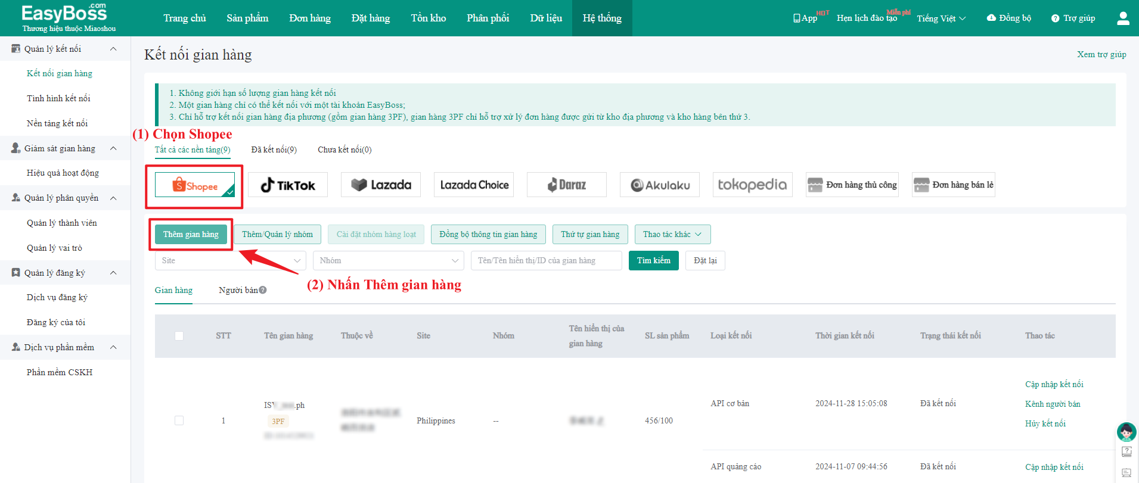Click the Thêm gian hàng button
Viewport: 1139px width, 483px height.
point(191,234)
